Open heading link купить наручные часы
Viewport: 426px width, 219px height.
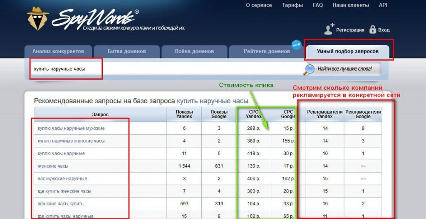(213, 101)
